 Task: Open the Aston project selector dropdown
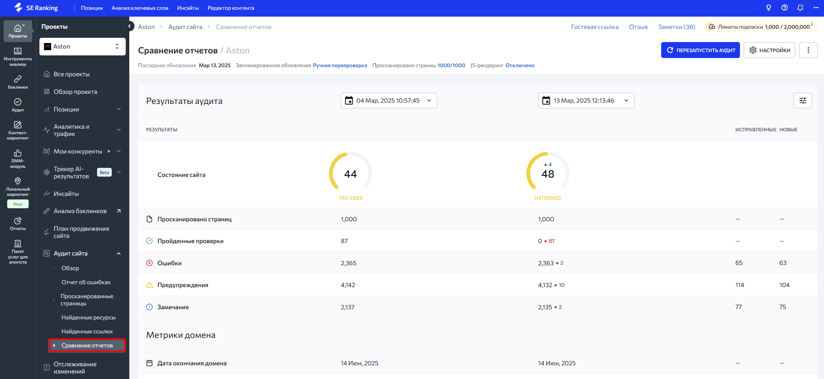tap(82, 47)
